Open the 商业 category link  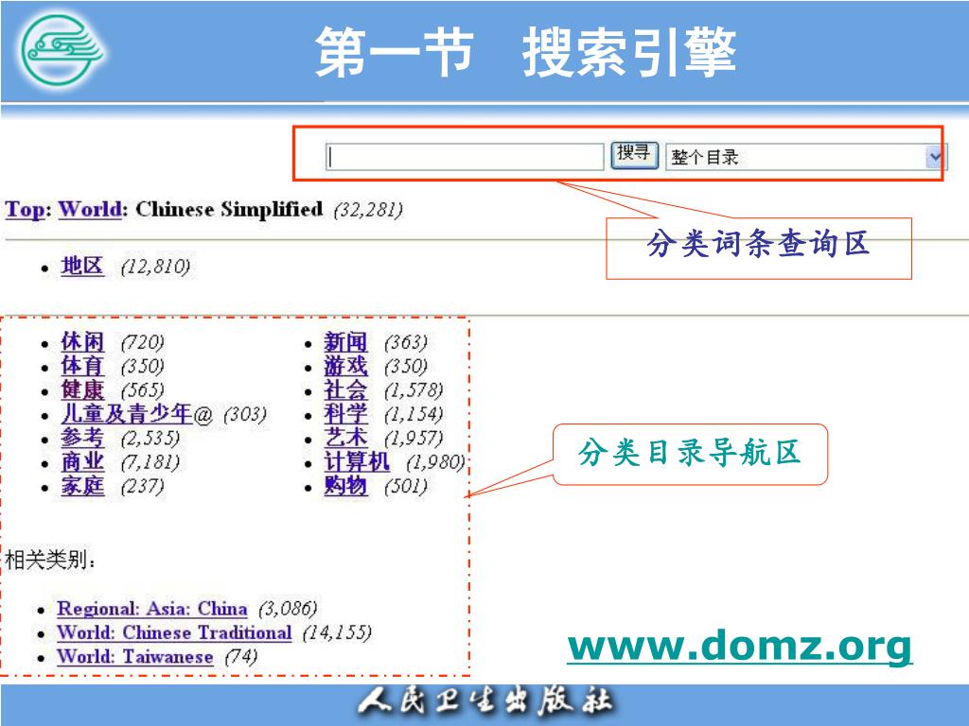point(82,461)
